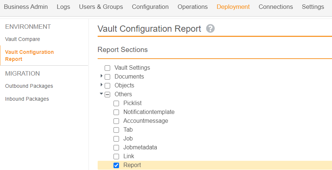Open the Configuration tab
The image size is (332, 170).
pos(150,7)
